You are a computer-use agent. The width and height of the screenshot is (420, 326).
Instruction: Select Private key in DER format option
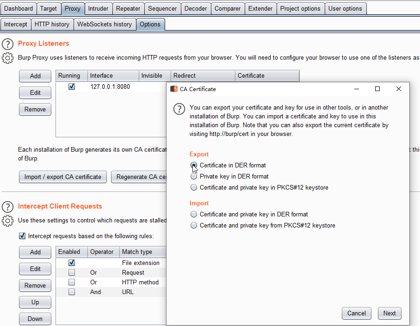point(194,176)
